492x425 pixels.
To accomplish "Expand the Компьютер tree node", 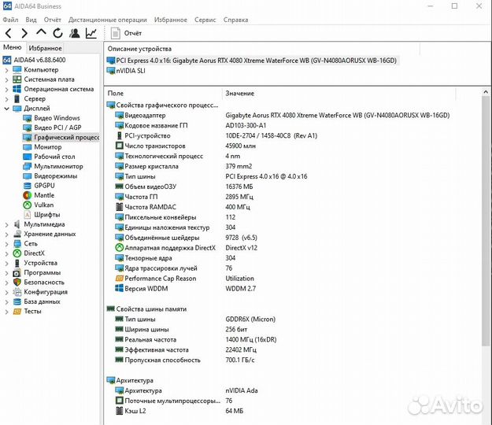I will click(x=6, y=70).
